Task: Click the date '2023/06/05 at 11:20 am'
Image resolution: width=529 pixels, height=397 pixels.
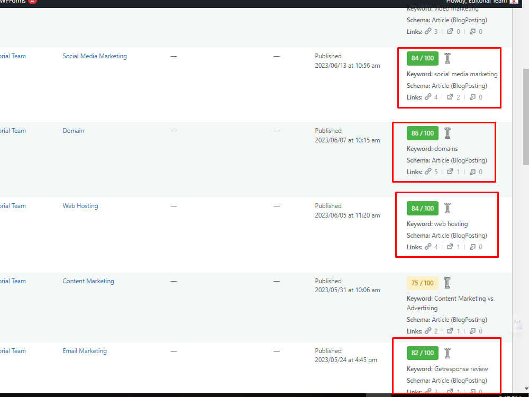Action: (347, 215)
